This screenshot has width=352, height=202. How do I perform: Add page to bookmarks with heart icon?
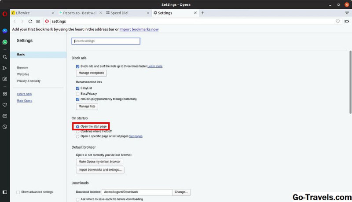click(337, 21)
